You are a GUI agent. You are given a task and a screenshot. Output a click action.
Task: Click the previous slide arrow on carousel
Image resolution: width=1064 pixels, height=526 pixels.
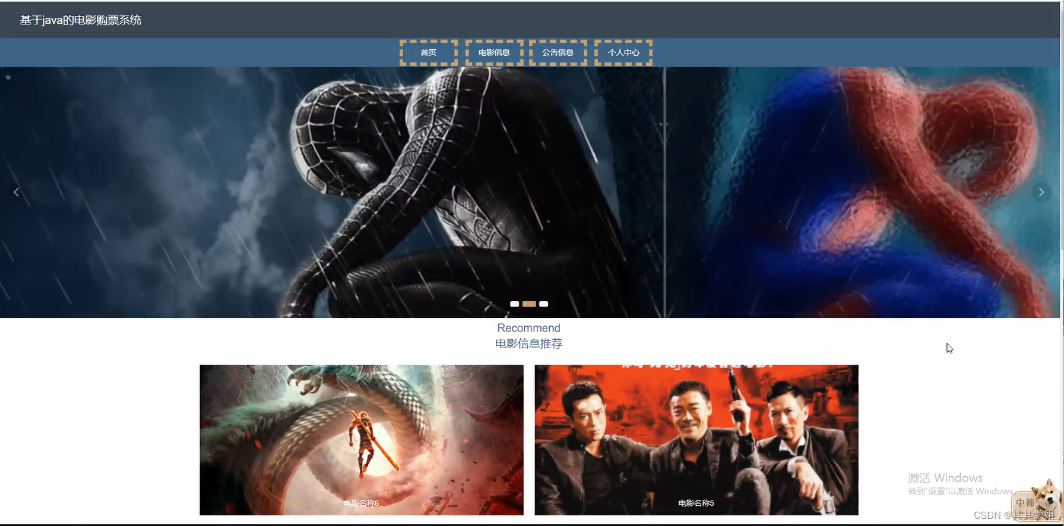pyautogui.click(x=16, y=192)
